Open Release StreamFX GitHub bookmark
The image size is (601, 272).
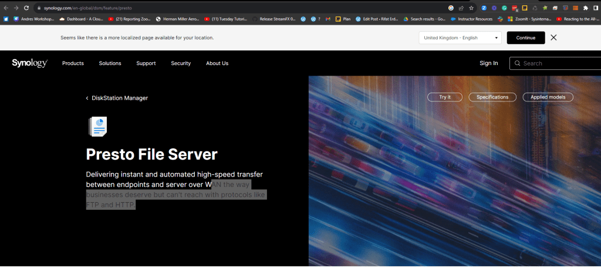click(274, 19)
